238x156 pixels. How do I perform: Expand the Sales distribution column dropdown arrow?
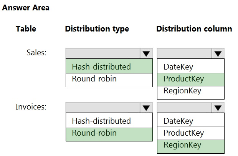coord(218,54)
